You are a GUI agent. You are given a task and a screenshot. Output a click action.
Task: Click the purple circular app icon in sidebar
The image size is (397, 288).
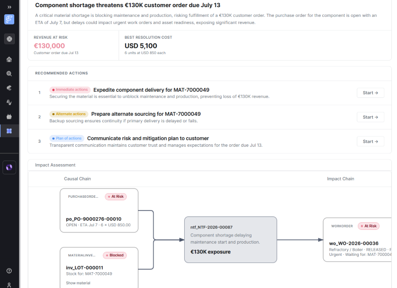click(9, 167)
